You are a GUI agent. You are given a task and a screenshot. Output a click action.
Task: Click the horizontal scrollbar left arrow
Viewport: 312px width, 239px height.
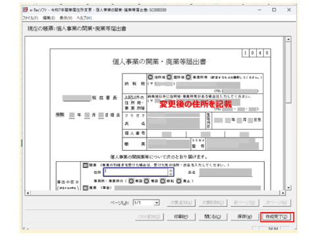point(28,193)
